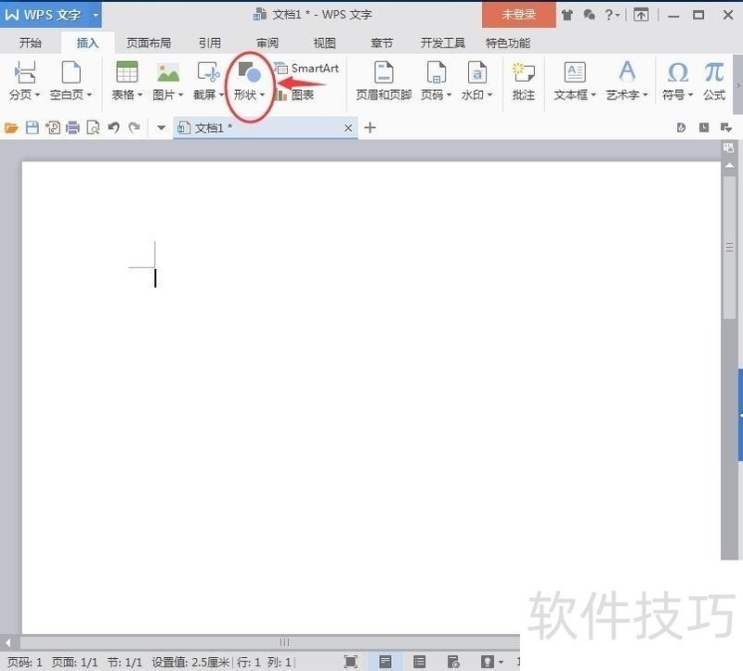Click the Open folder icon in quick toolbar
The height and width of the screenshot is (671, 743).
(x=11, y=127)
